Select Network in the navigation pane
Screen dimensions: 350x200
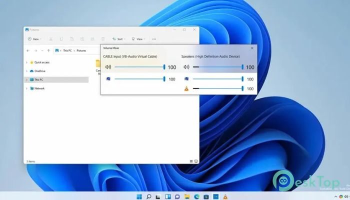click(39, 88)
